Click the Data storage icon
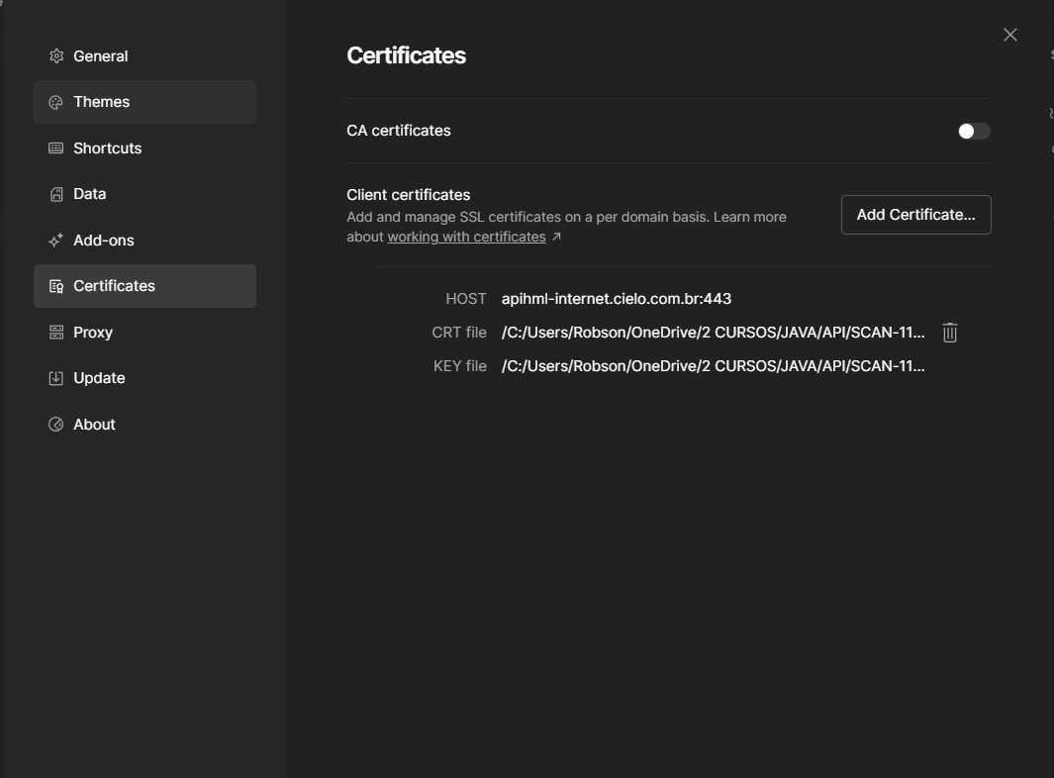This screenshot has width=1054, height=778. 56,194
